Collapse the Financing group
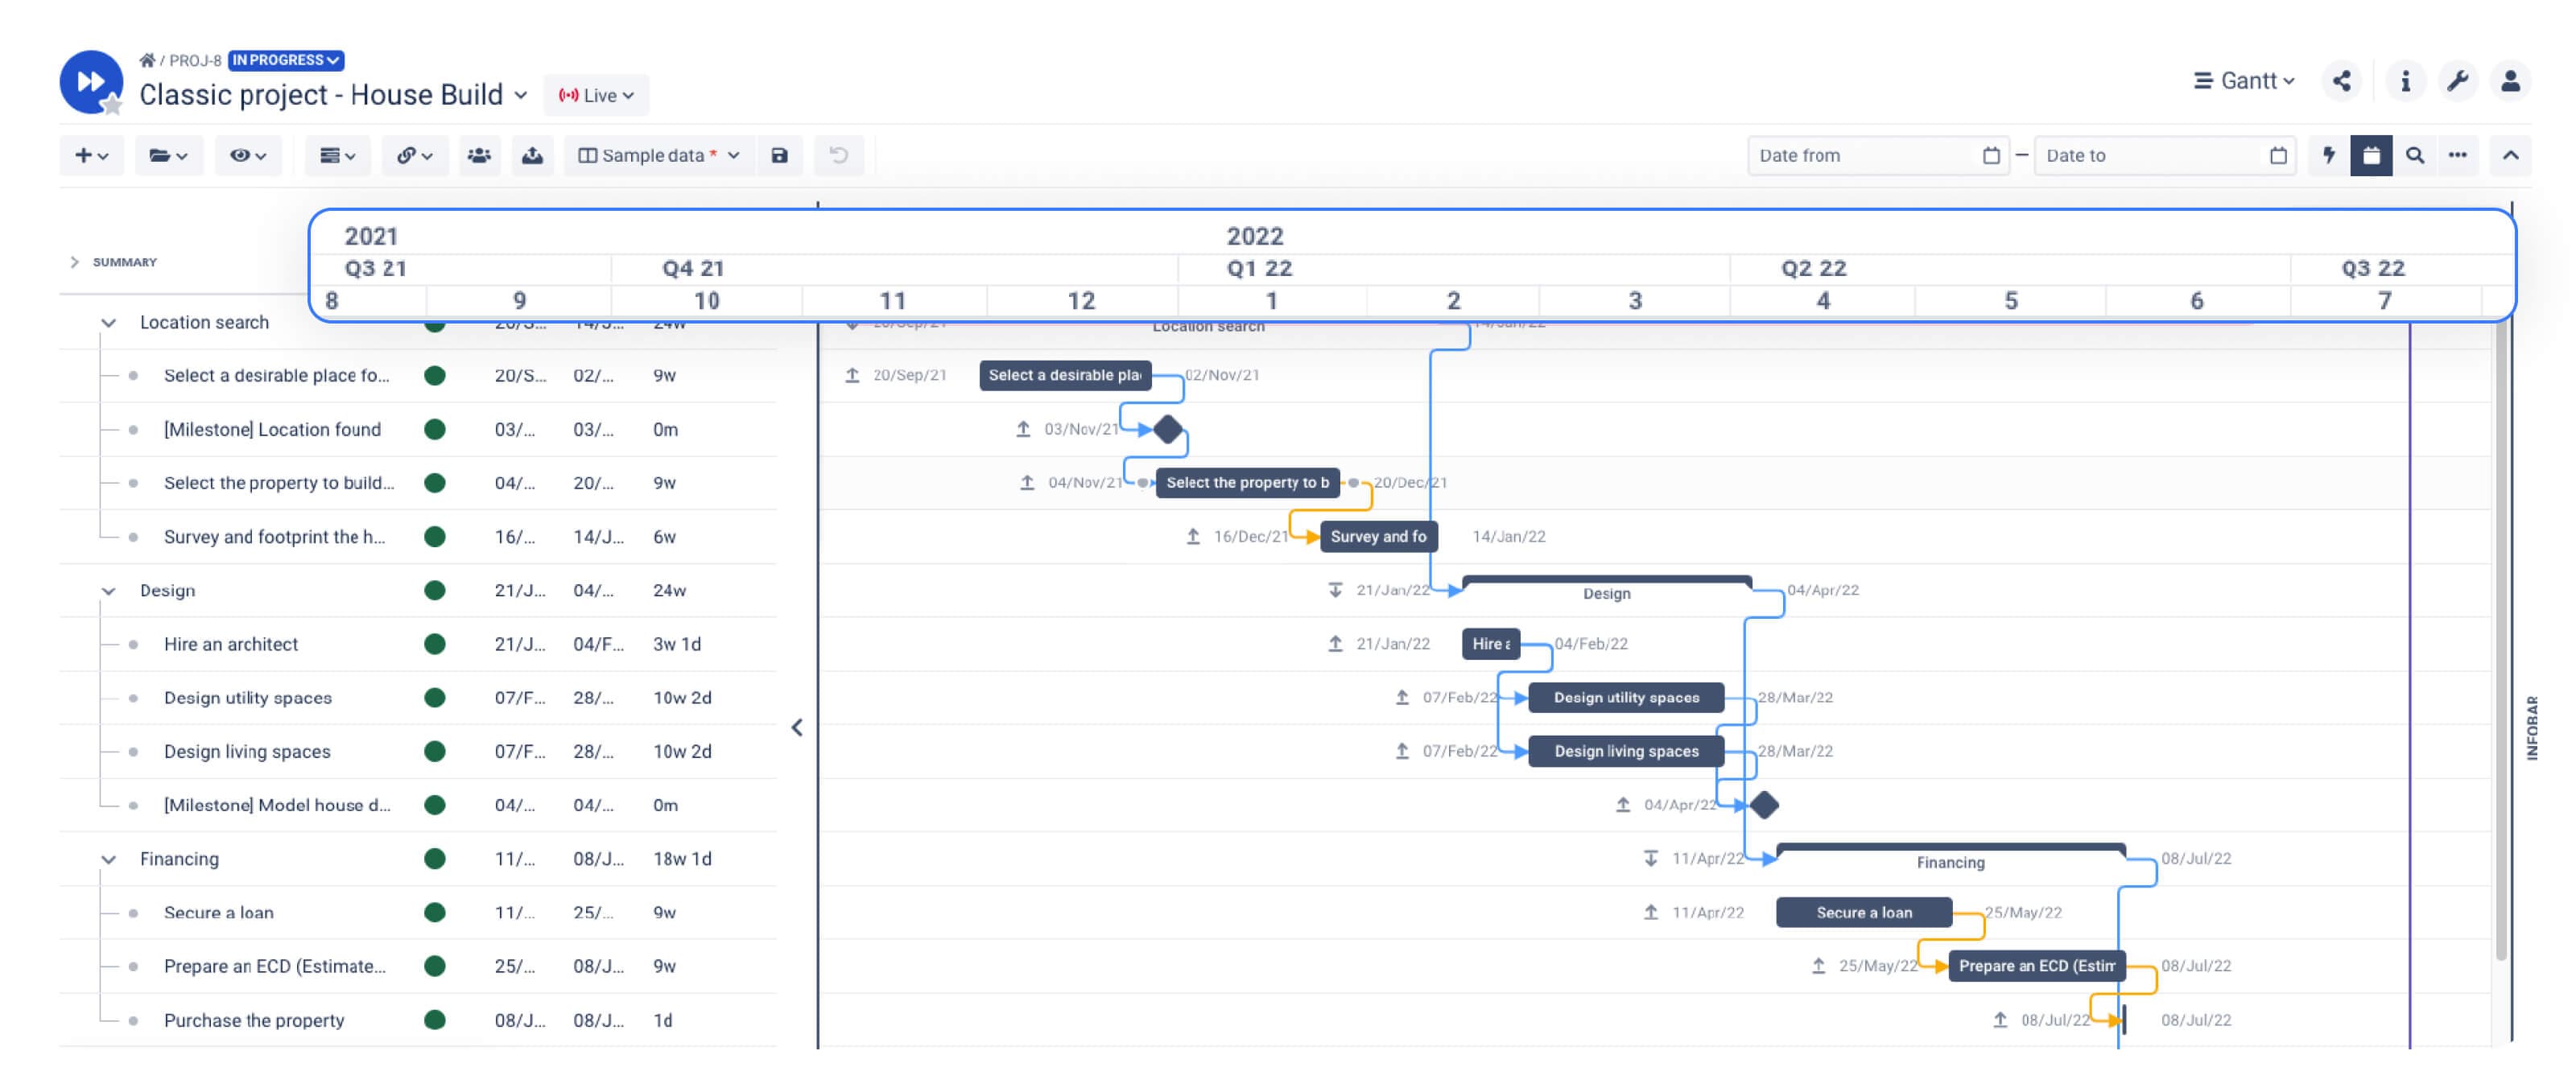This screenshot has height=1088, width=2576. click(108, 859)
